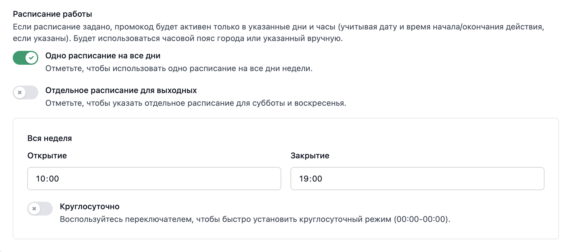Focus the opening time field showing 10:00
This screenshot has width=570, height=252.
click(154, 179)
